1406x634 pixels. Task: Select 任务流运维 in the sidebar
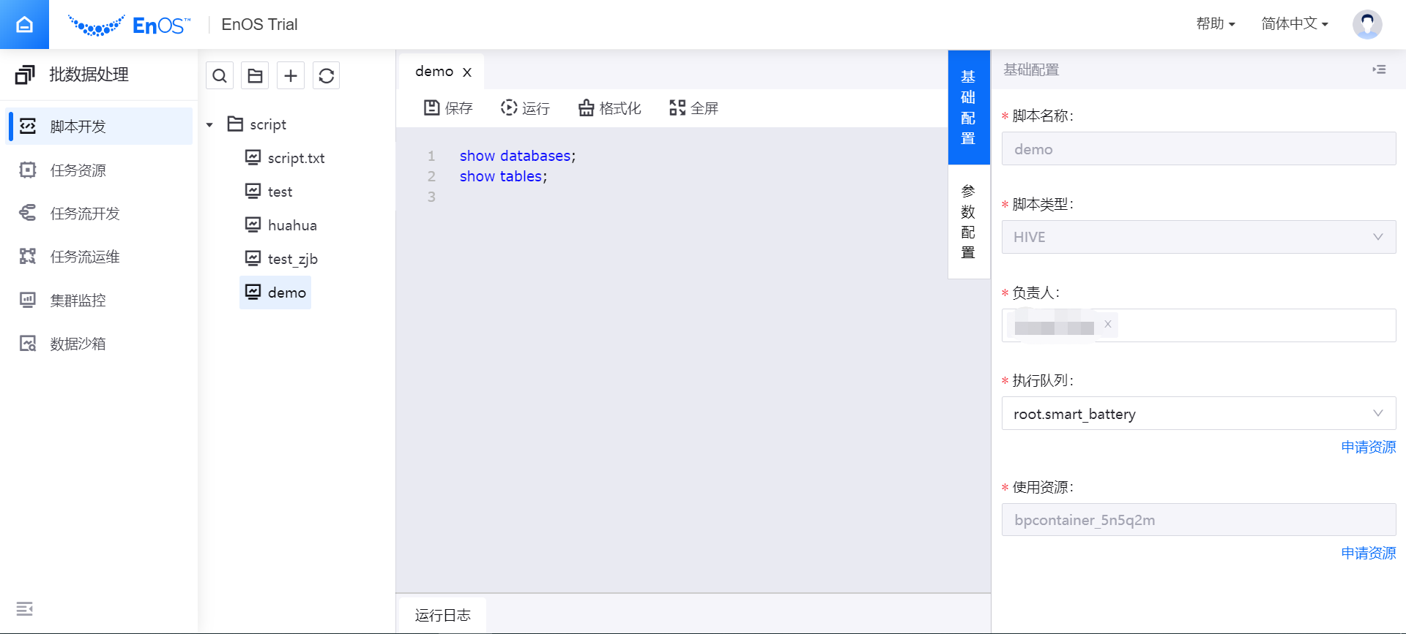[100, 257]
